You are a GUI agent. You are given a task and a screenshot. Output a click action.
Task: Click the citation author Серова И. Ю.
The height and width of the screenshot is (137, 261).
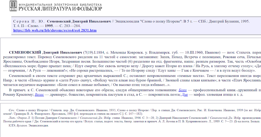tap(29, 21)
